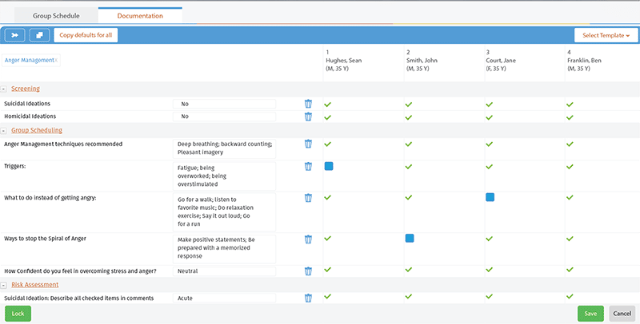Click the Save button
The image size is (640, 324).
click(590, 314)
